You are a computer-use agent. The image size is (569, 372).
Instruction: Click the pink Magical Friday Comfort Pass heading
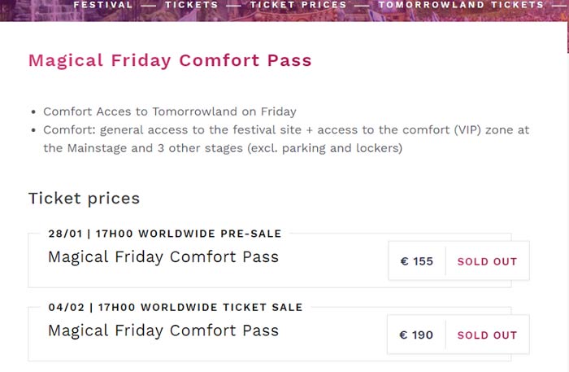point(170,60)
